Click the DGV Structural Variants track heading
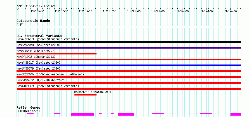This screenshot has height=117, width=249. click(39, 36)
